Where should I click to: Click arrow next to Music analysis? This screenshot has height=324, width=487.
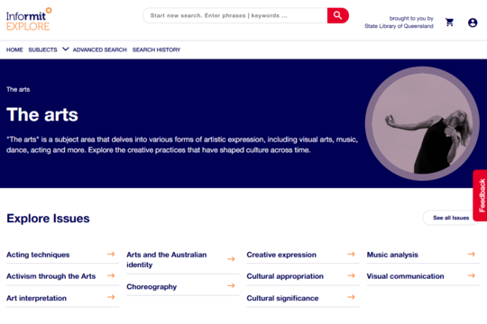(x=471, y=254)
